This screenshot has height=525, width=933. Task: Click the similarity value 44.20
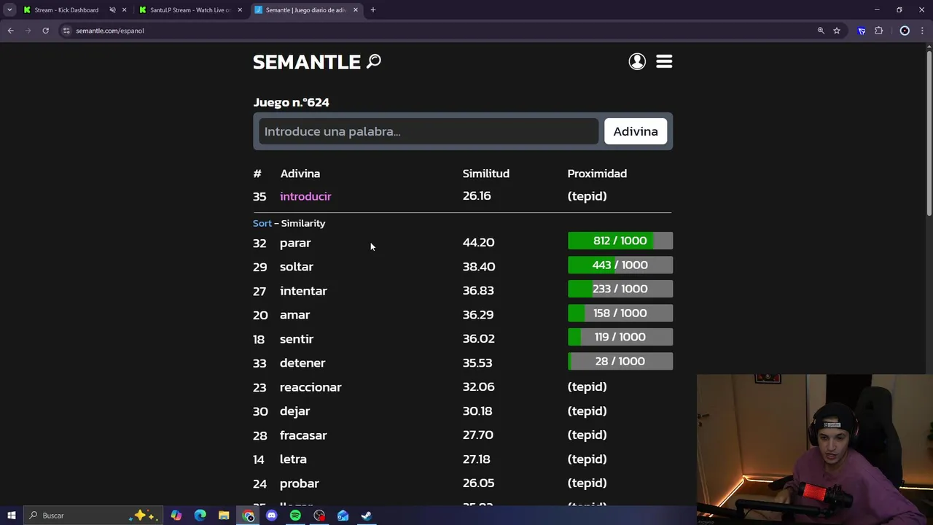[x=478, y=242]
